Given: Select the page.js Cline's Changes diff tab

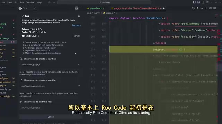Looking at the screenshot, I should tap(136, 8).
